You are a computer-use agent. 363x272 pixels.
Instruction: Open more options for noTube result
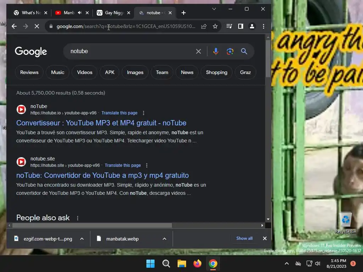pyautogui.click(x=144, y=113)
